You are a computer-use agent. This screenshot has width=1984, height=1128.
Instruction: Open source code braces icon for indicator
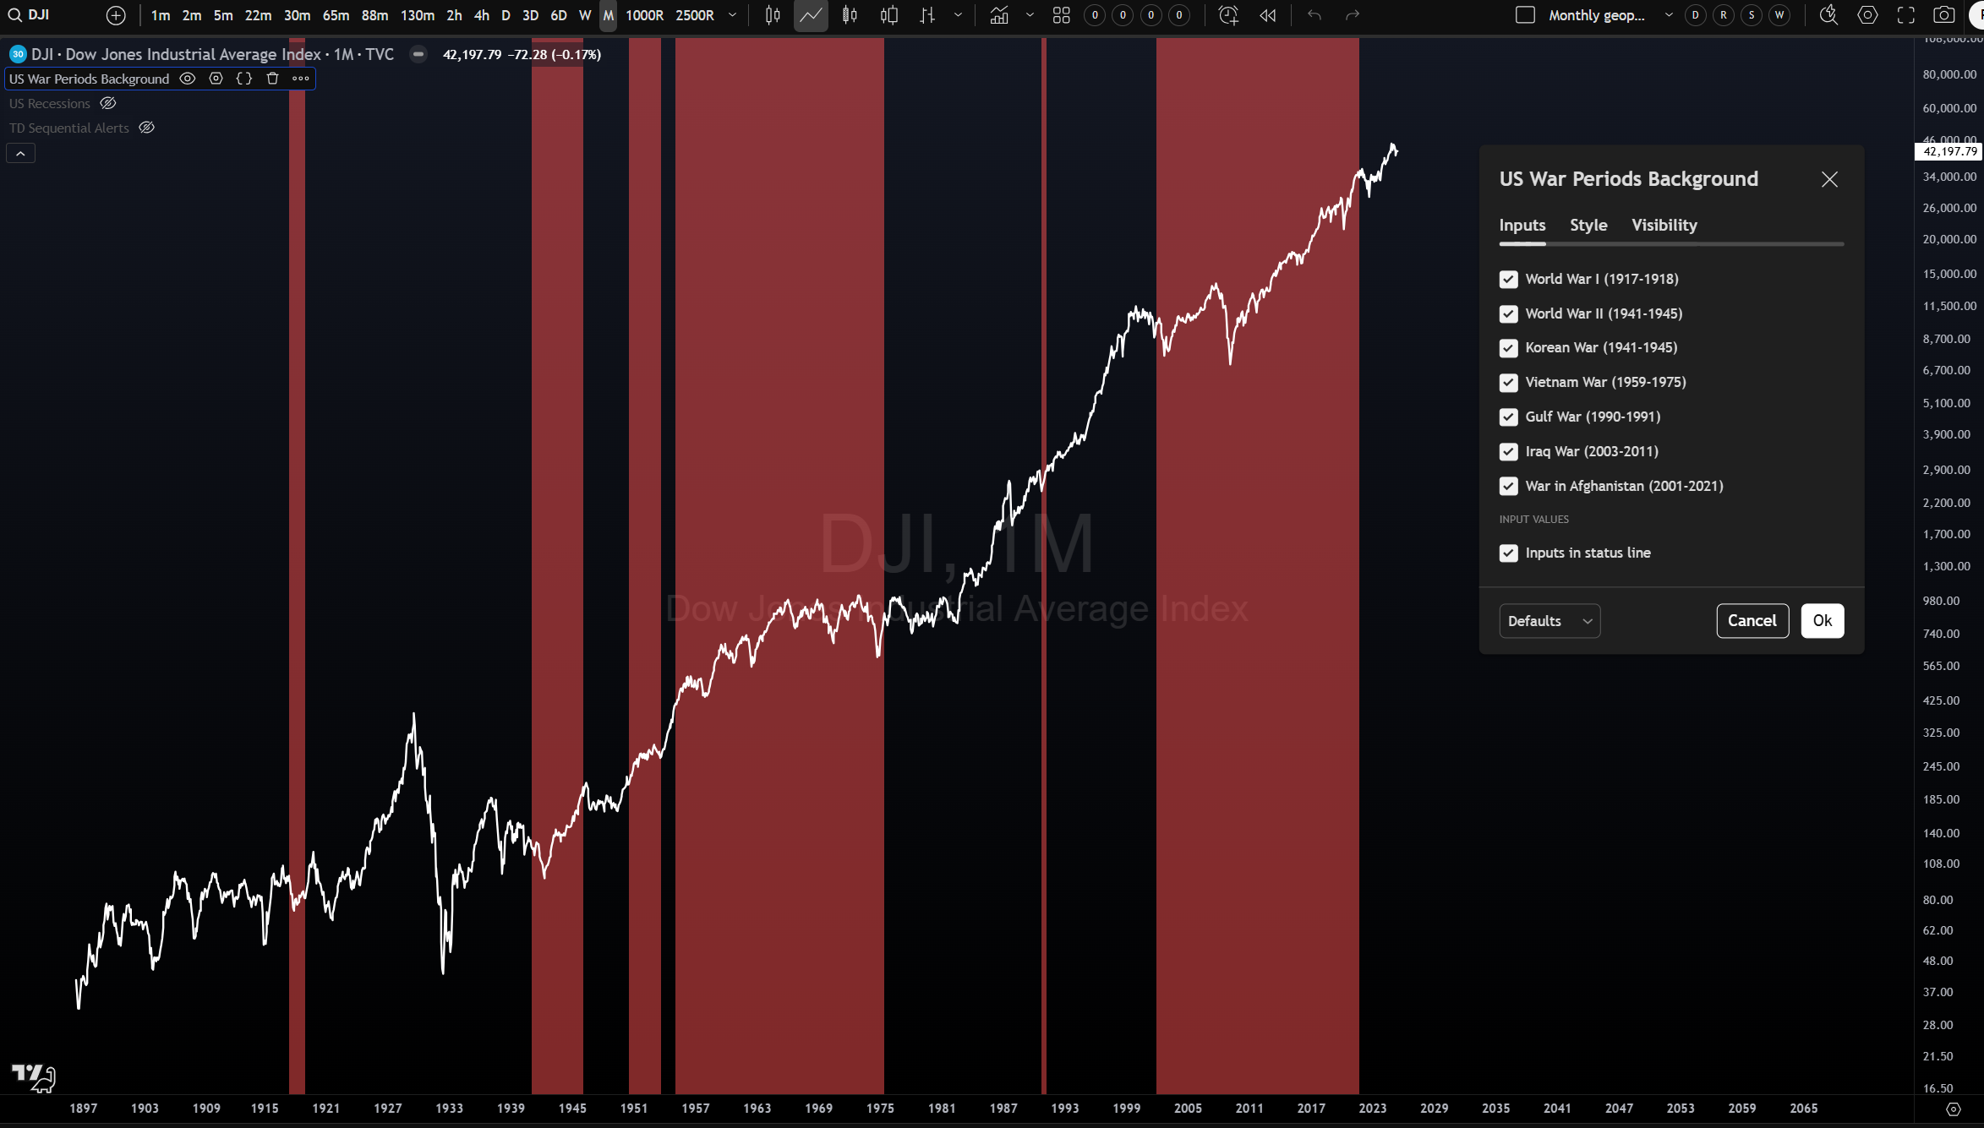pos(244,79)
